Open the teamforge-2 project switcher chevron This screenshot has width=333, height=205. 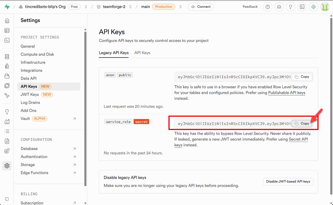point(130,7)
